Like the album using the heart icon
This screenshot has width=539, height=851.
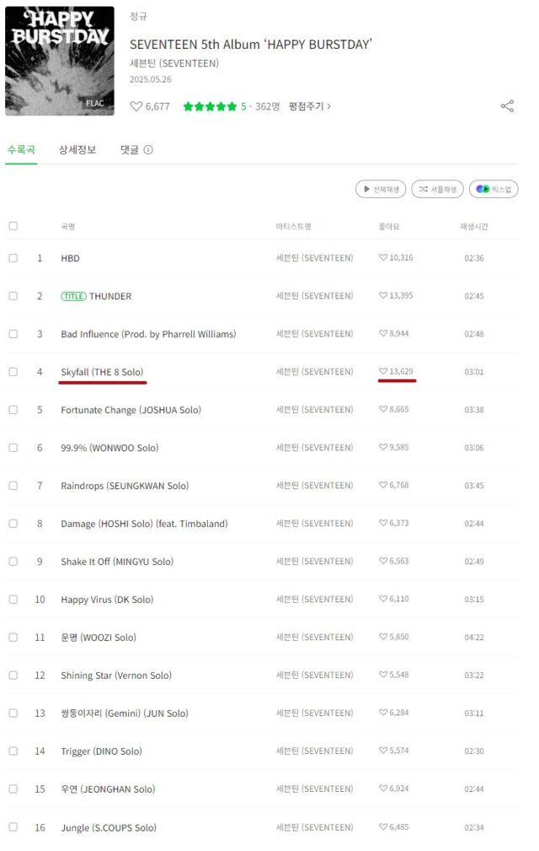(x=136, y=106)
